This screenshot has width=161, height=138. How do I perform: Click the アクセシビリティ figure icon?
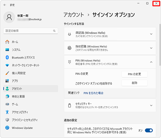click(7, 112)
